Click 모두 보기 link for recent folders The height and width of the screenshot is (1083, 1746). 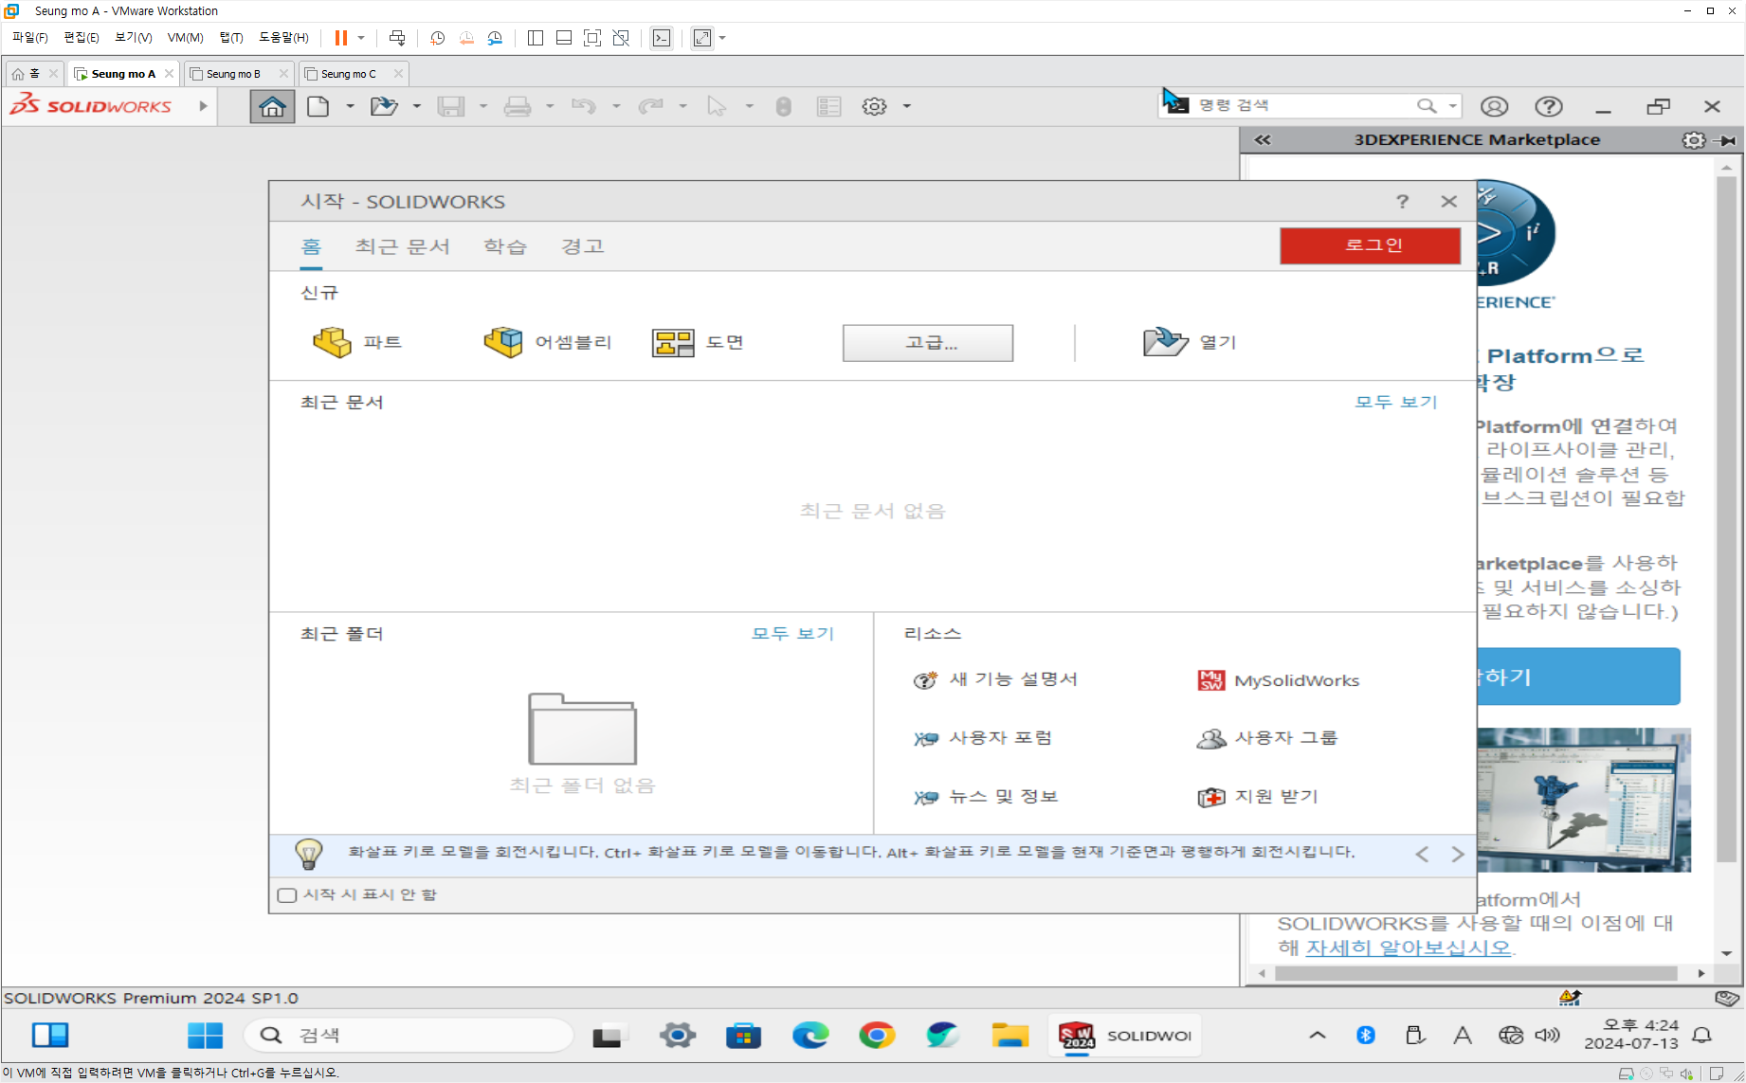tap(792, 633)
